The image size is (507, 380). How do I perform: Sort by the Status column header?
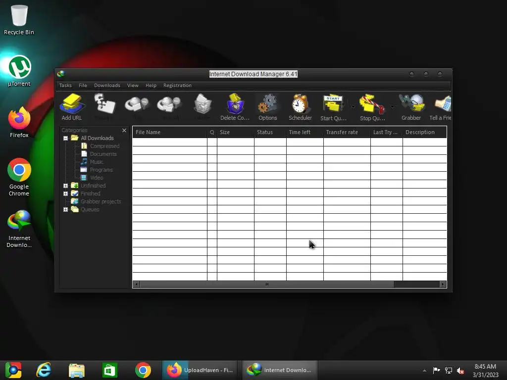tap(270, 132)
